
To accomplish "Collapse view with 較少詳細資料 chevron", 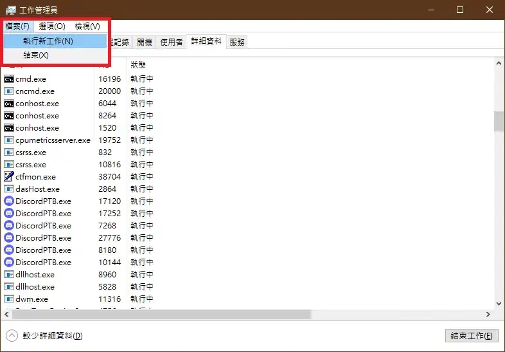I will (x=12, y=335).
